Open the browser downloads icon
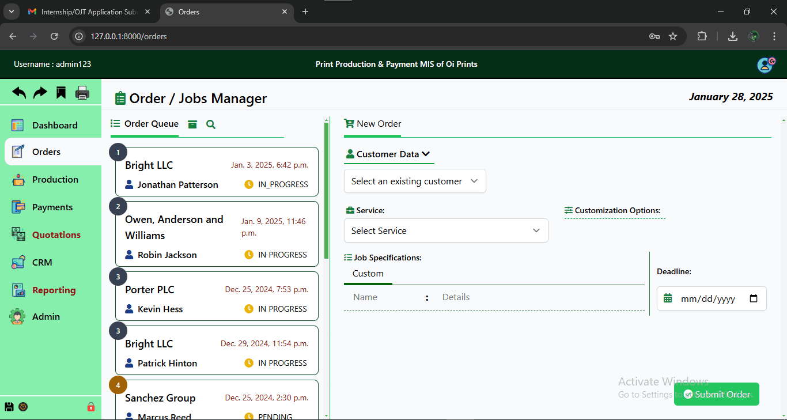 pyautogui.click(x=733, y=36)
